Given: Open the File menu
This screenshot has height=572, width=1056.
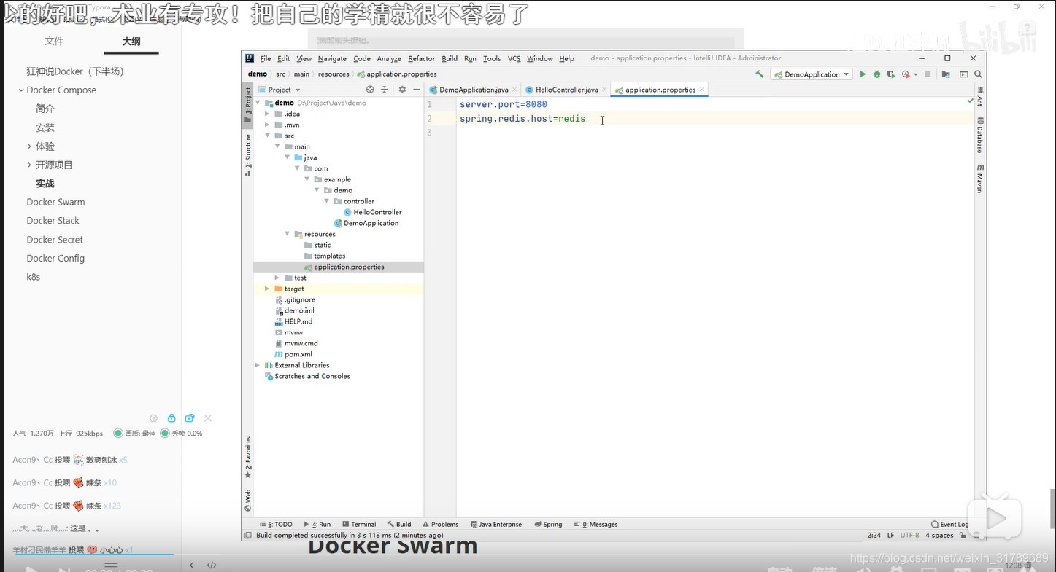Looking at the screenshot, I should 266,58.
